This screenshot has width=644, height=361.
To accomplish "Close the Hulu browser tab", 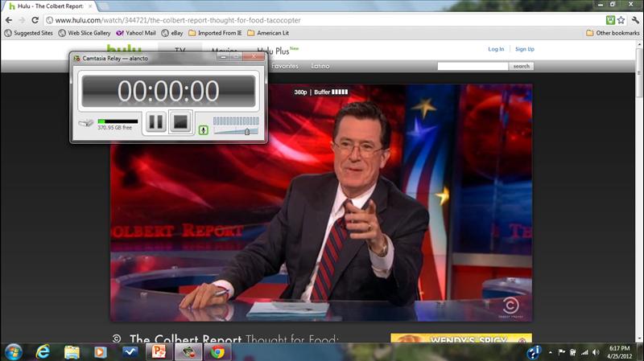I will pyautogui.click(x=90, y=6).
